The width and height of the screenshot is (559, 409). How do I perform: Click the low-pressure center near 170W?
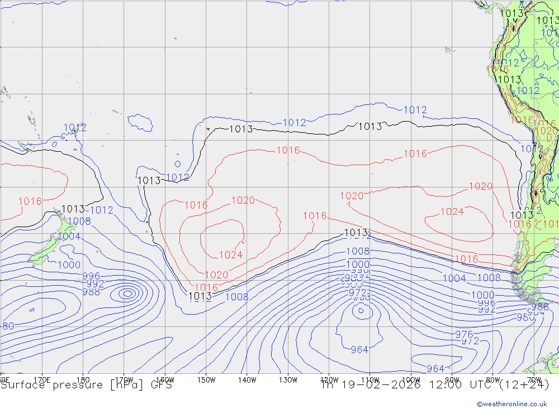click(127, 293)
